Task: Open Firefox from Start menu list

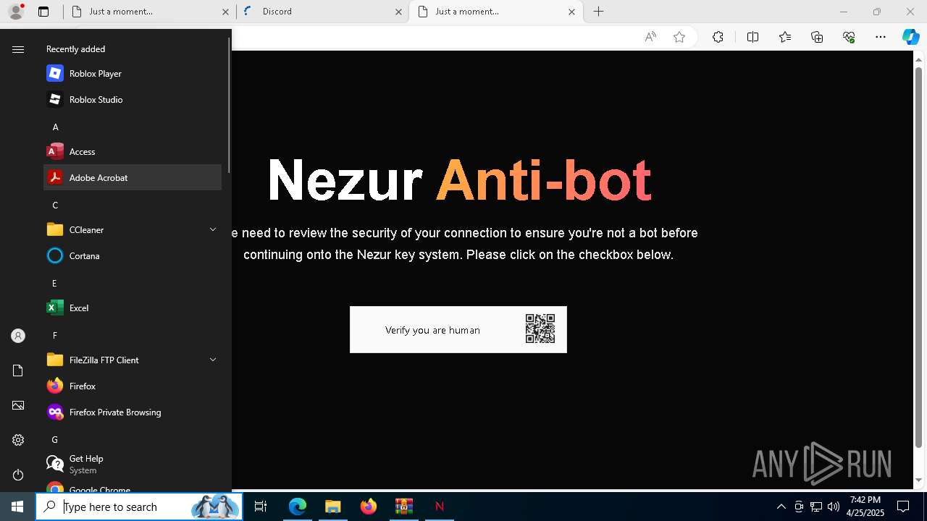Action: 133,386
